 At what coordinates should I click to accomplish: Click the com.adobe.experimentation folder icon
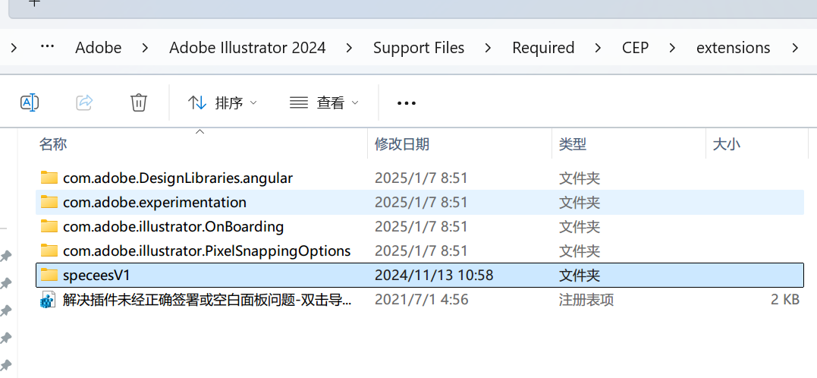49,202
